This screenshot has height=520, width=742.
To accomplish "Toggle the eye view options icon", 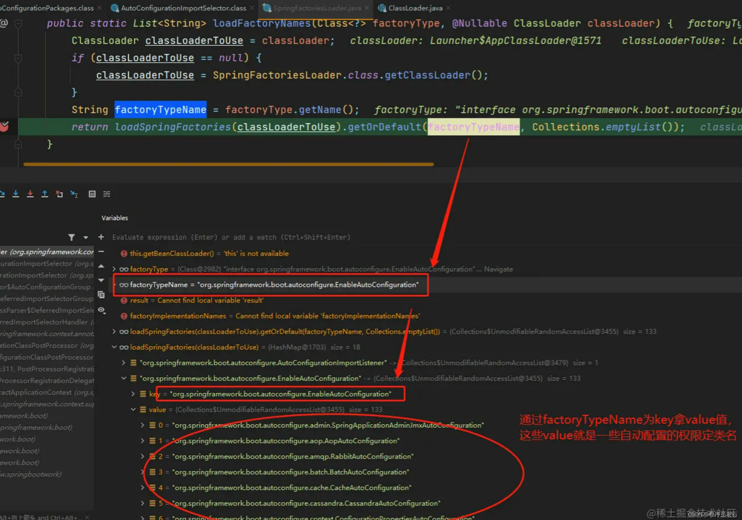I will click(101, 311).
